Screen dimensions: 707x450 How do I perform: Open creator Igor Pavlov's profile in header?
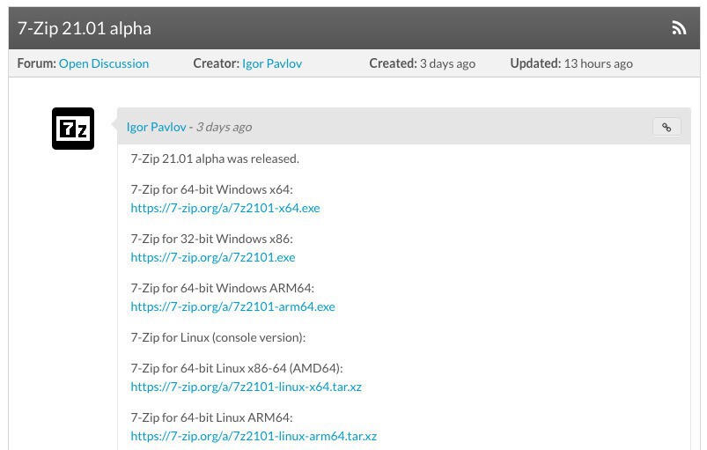coord(272,63)
